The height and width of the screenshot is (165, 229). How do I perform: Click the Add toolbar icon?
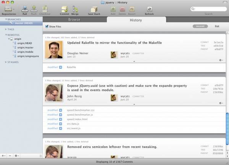click(x=113, y=9)
